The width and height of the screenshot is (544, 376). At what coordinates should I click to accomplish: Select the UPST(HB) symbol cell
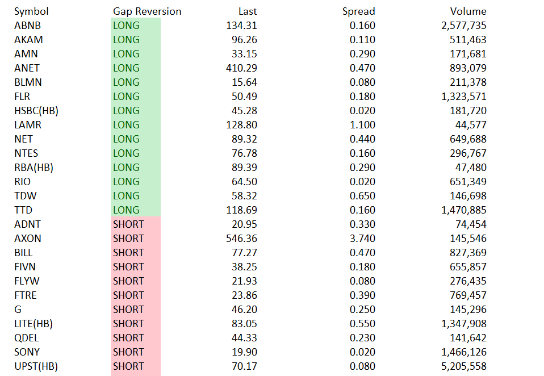[36, 366]
